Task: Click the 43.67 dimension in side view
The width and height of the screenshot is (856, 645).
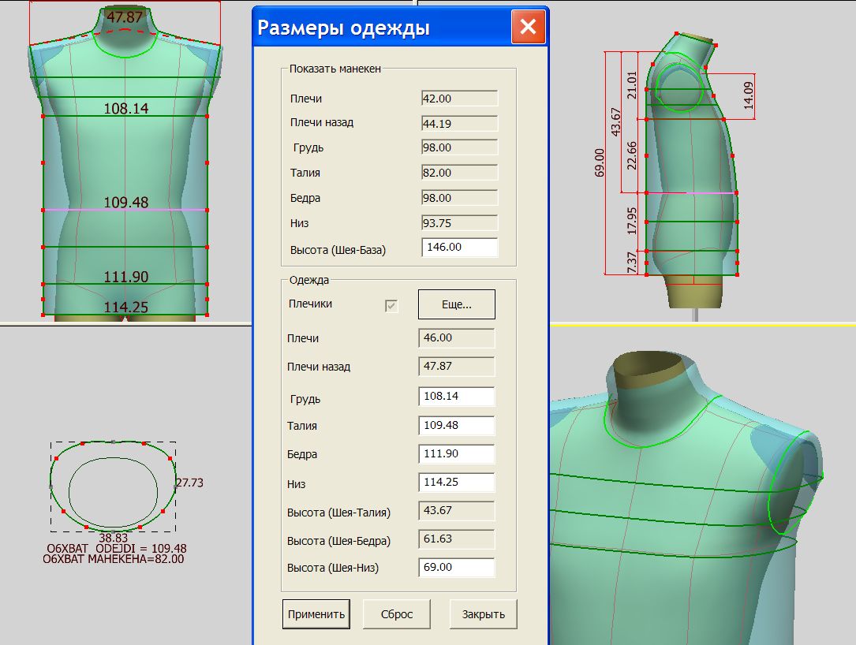Action: pos(616,121)
